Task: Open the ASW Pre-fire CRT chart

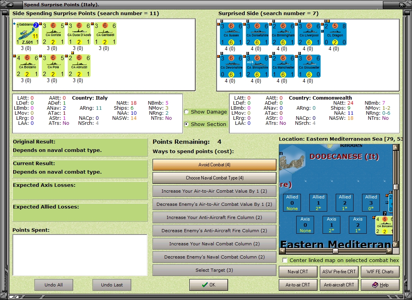Action: pyautogui.click(x=339, y=272)
